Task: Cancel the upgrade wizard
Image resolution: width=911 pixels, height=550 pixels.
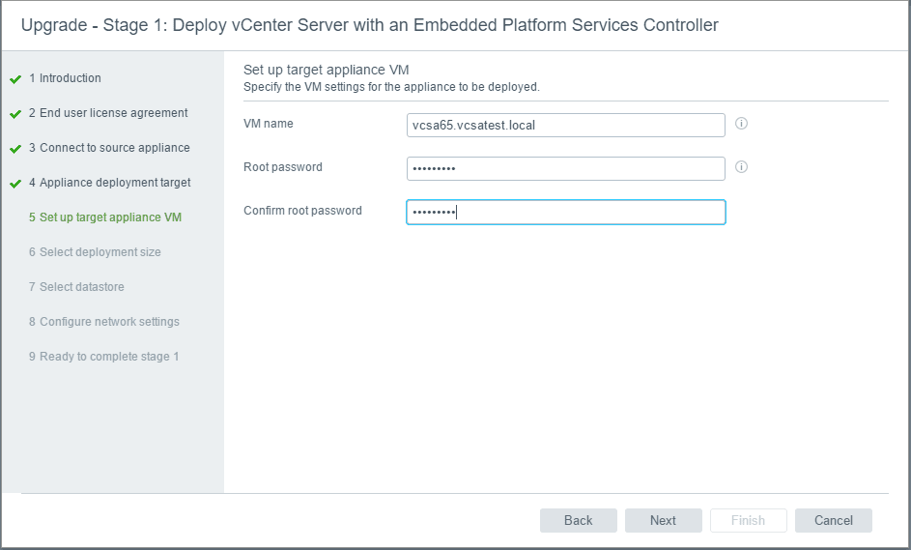Action: pyautogui.click(x=833, y=520)
